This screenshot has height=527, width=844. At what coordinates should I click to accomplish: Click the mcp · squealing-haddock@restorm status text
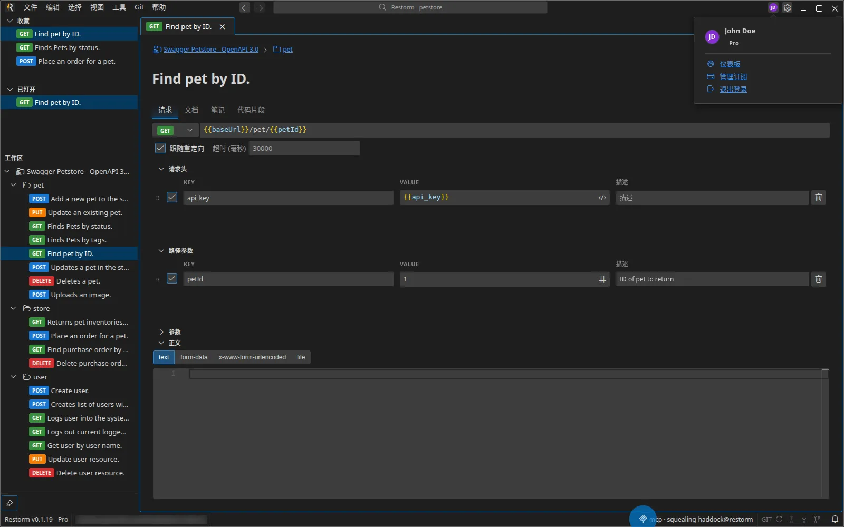(701, 520)
